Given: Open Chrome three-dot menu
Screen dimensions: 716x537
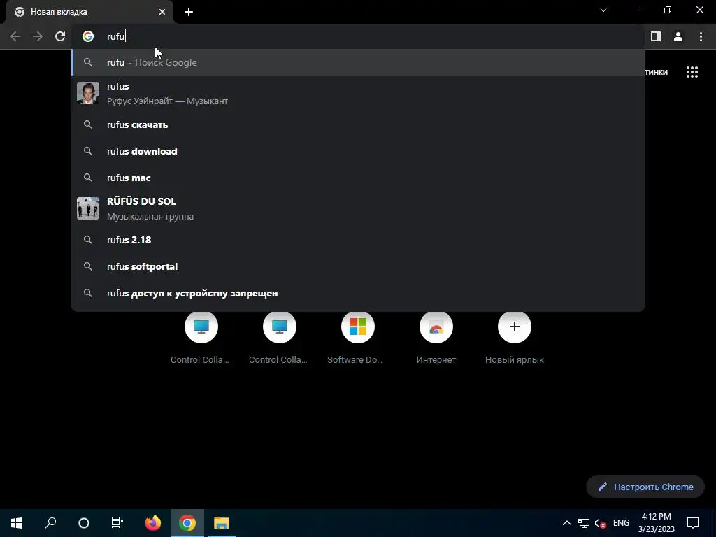Looking at the screenshot, I should coord(701,36).
